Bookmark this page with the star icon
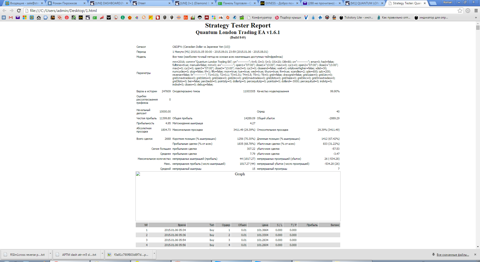The image size is (480, 262). [460, 10]
